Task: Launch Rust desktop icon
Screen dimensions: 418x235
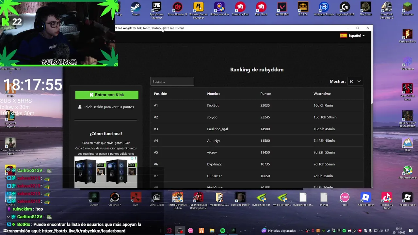Action: tap(136, 199)
